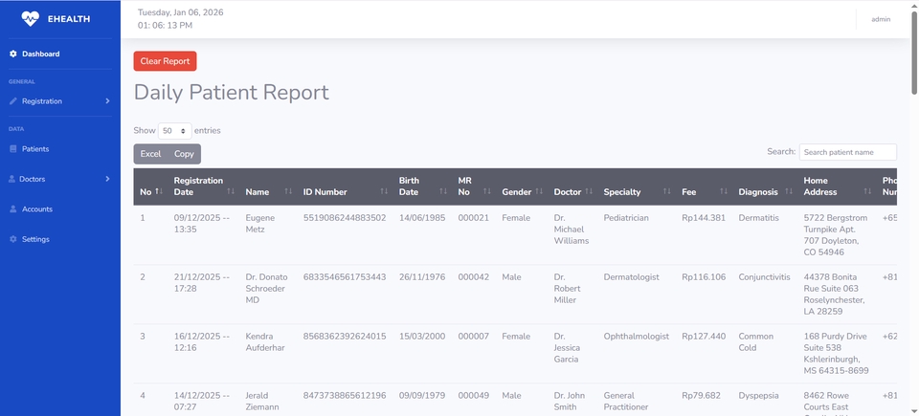Image resolution: width=919 pixels, height=416 pixels.
Task: Click the Dashboard gear icon in sidebar
Action: click(13, 54)
